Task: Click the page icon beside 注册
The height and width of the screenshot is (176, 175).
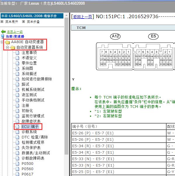Action: (x=18, y=106)
